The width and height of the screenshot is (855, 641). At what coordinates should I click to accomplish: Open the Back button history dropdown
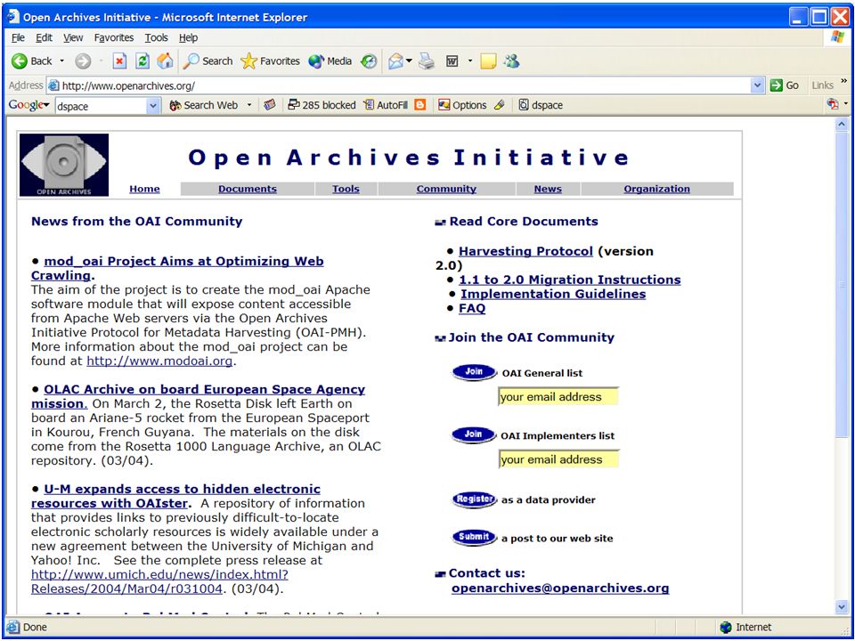[61, 61]
